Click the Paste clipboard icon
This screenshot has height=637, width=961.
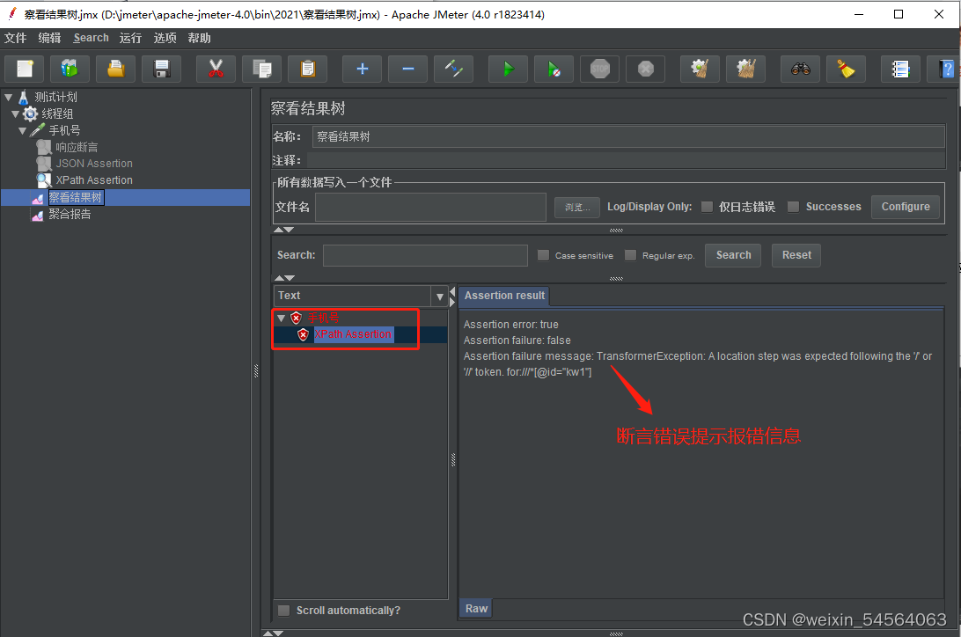point(308,69)
